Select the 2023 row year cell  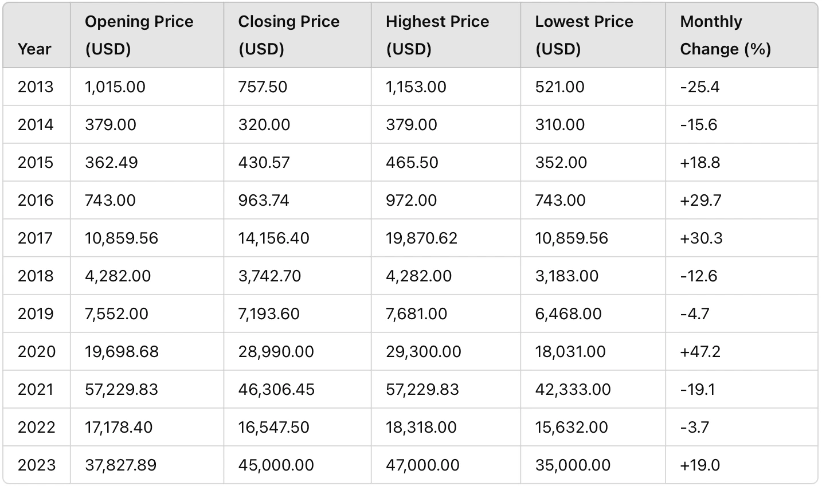pos(37,465)
